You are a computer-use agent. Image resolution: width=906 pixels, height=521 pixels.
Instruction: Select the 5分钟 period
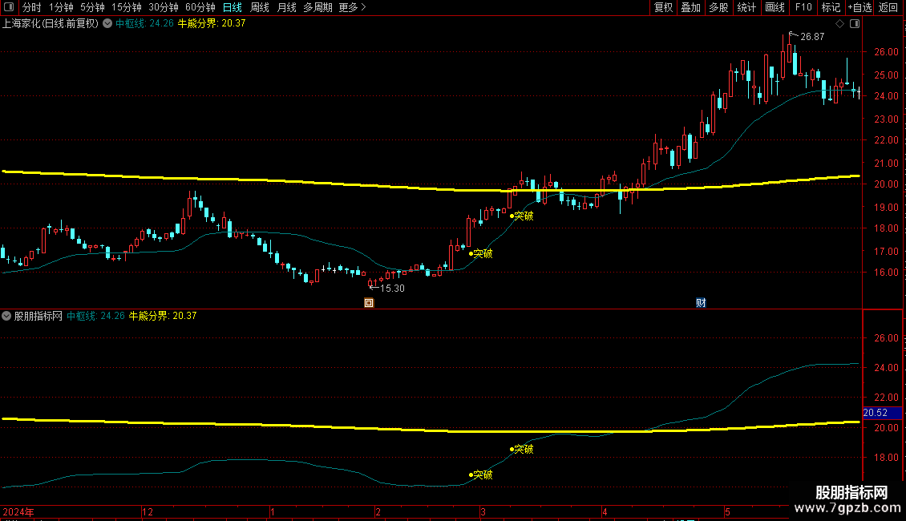point(92,7)
